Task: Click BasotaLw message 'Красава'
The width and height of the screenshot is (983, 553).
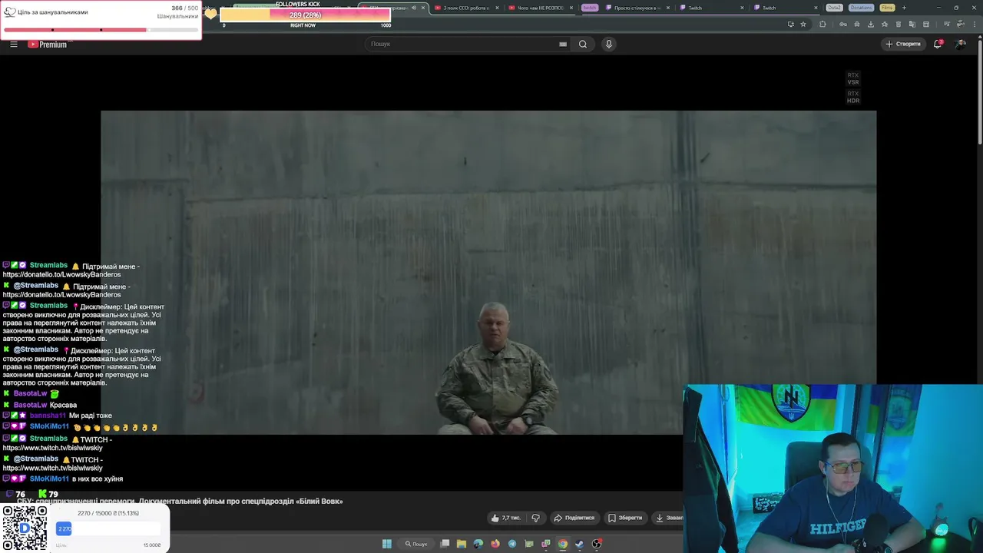Action: (63, 405)
